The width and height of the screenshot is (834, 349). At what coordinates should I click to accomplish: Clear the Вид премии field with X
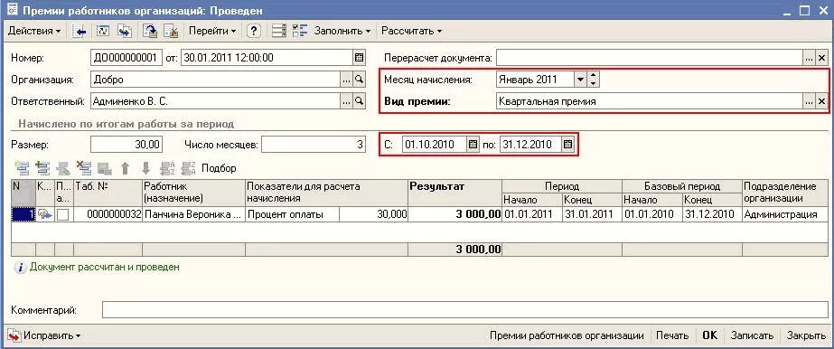tap(821, 101)
